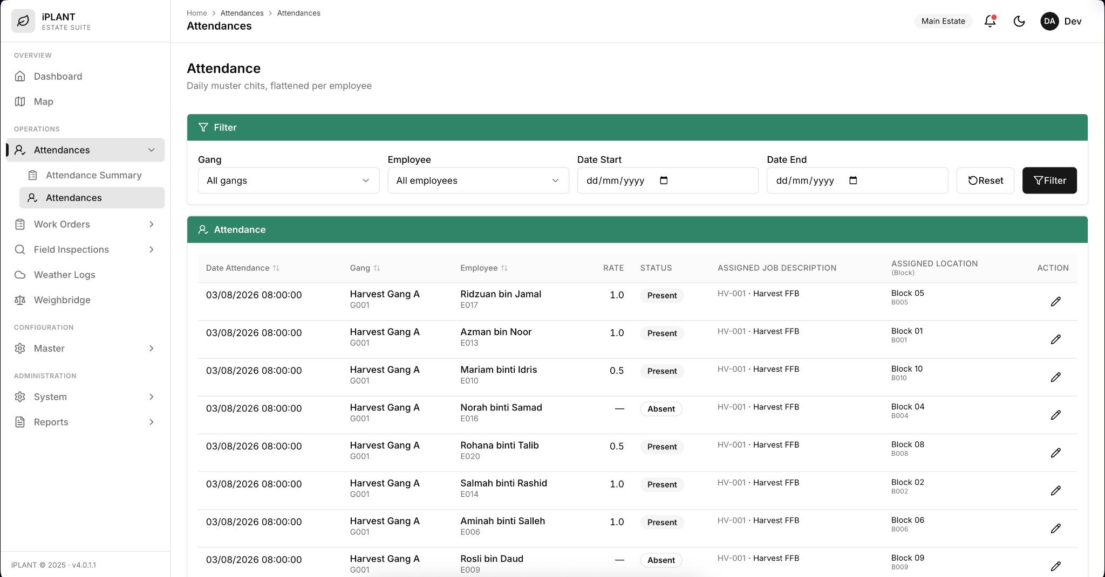Edit Ridzuan bin Jamal's attendance with the pencil icon
This screenshot has height=577, width=1105.
coord(1055,302)
